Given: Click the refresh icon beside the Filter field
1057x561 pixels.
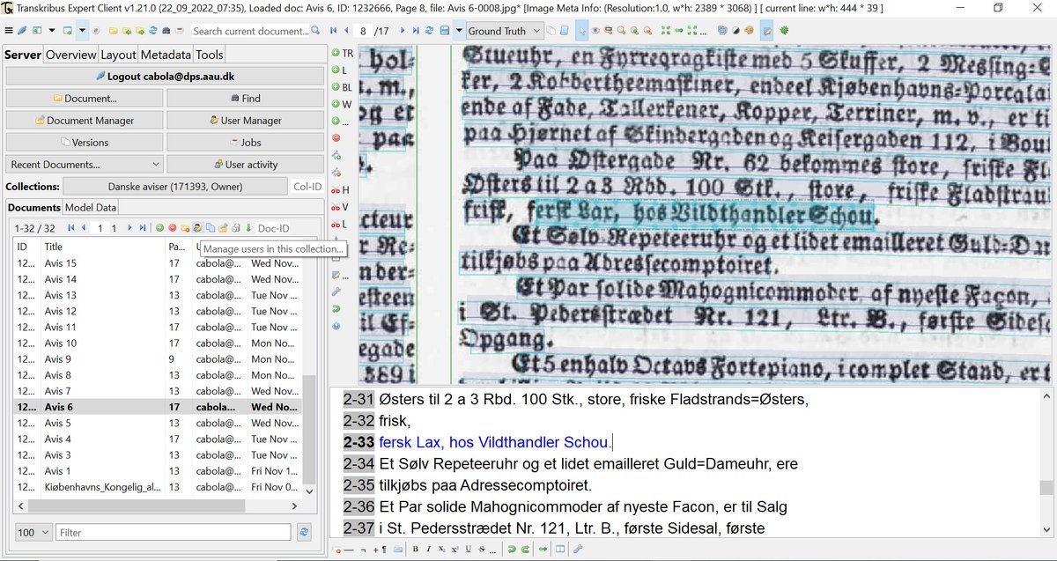Looking at the screenshot, I should [305, 532].
